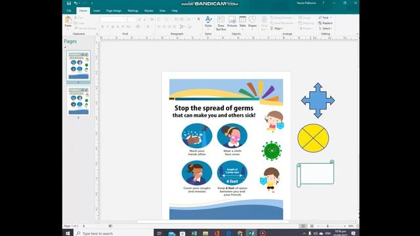Select the scroll banner shape
Screen dimensions: 420x236
point(315,174)
